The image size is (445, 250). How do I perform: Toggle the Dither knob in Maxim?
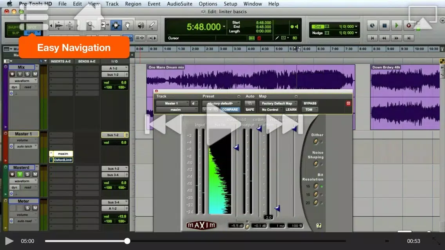315,142
